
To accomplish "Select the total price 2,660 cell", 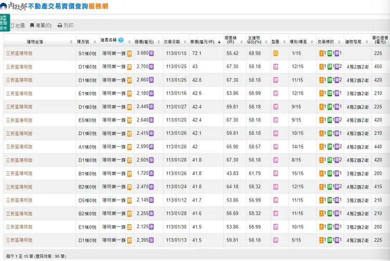I will [142, 80].
